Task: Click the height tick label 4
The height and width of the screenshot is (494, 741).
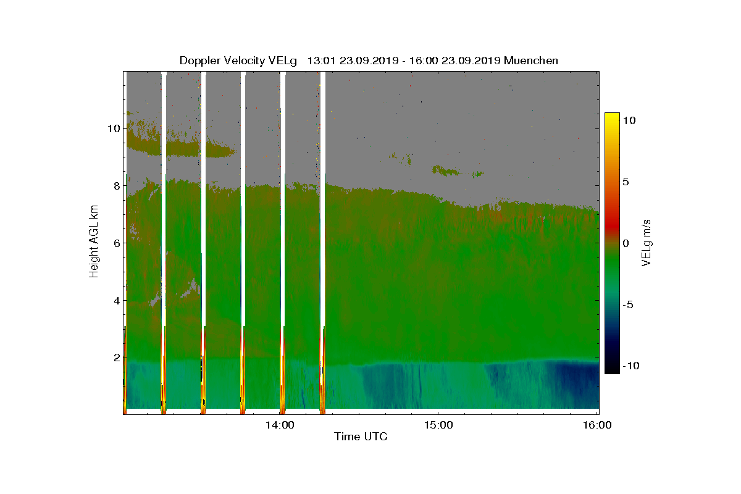Action: 115,301
